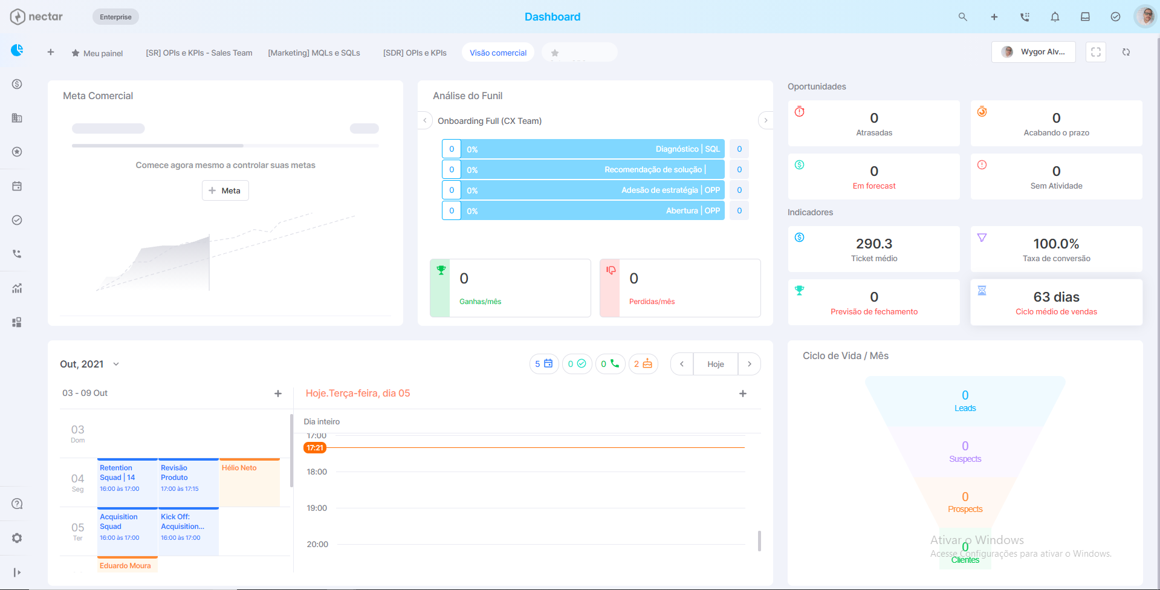The image size is (1160, 590).
Task: Select the dashboard pie chart sidebar icon
Action: 17,50
